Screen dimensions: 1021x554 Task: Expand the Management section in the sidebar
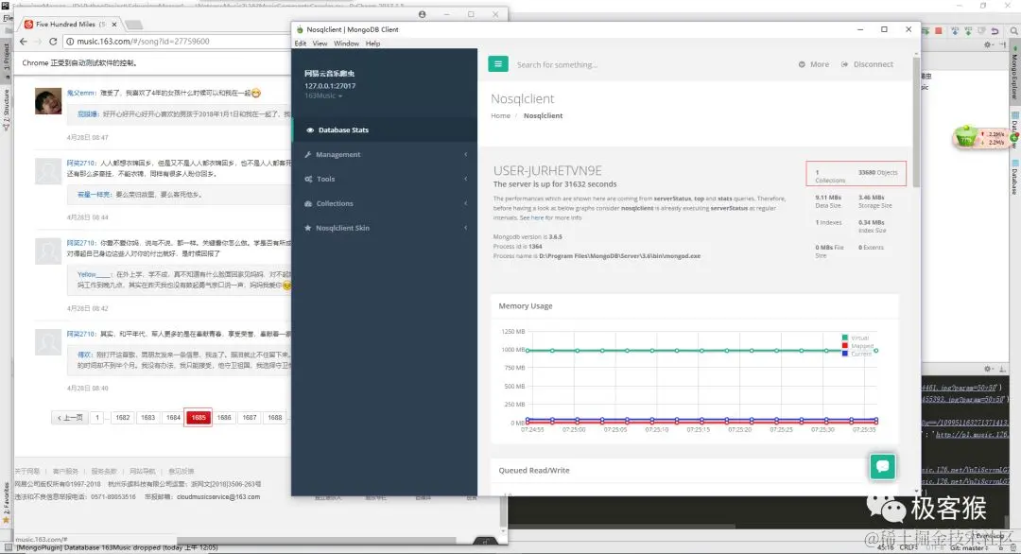[384, 154]
